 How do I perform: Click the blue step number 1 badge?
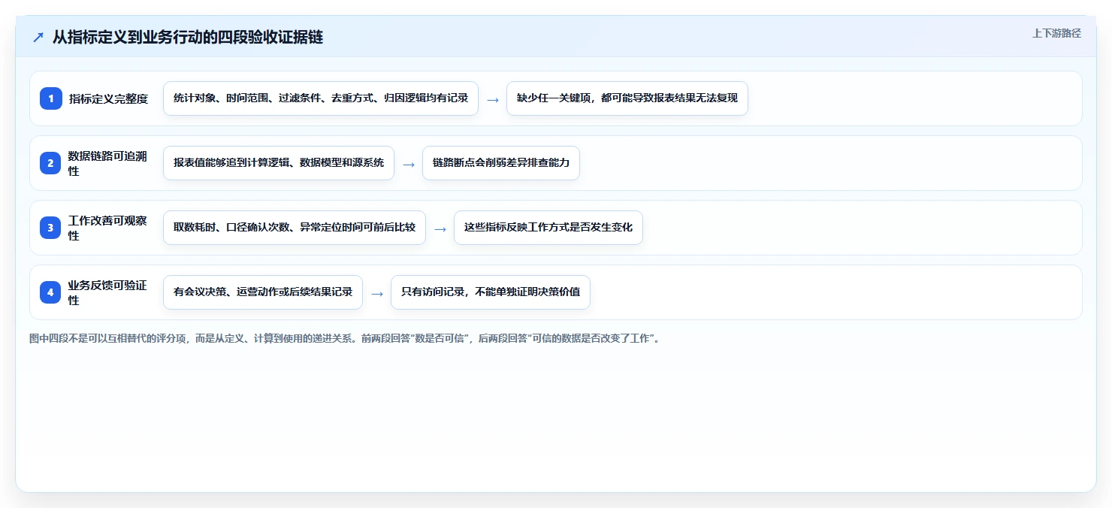(x=51, y=98)
